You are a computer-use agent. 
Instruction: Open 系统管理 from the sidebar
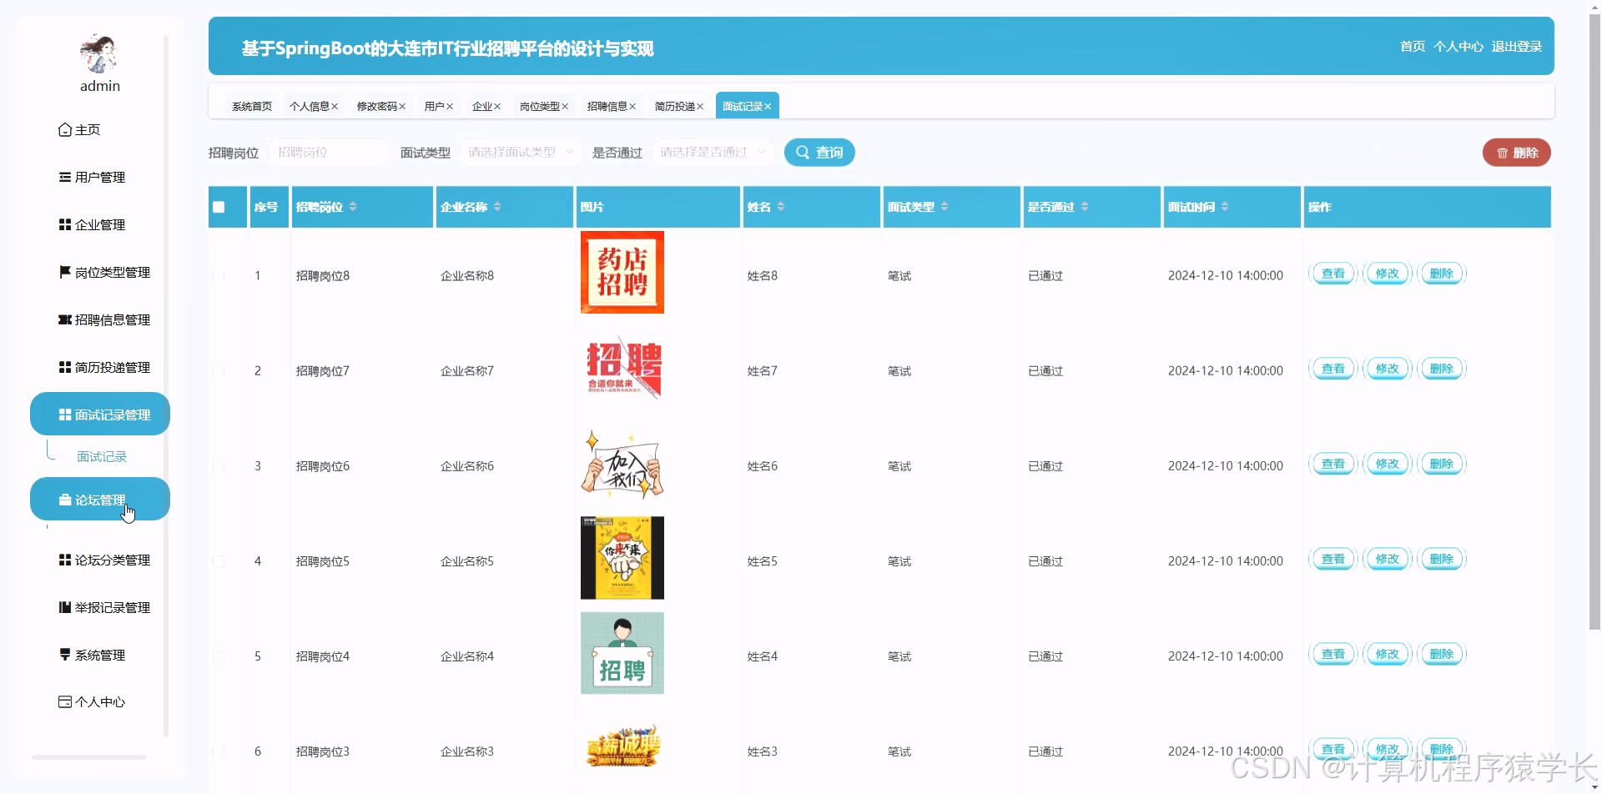pyautogui.click(x=98, y=655)
